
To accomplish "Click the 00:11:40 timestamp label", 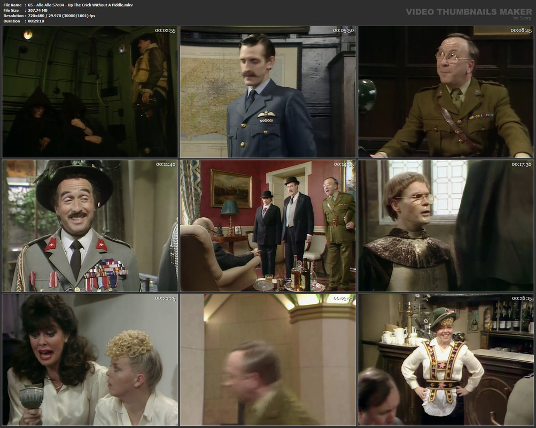I will [x=165, y=164].
